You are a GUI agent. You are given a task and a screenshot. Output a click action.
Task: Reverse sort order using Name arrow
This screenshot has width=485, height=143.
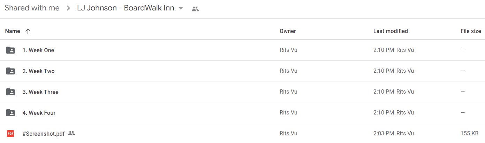click(x=28, y=31)
